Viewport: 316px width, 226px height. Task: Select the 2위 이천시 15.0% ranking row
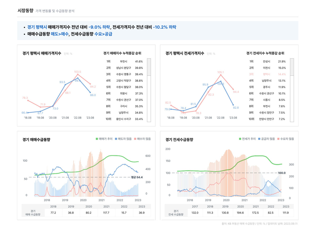pos(268,68)
